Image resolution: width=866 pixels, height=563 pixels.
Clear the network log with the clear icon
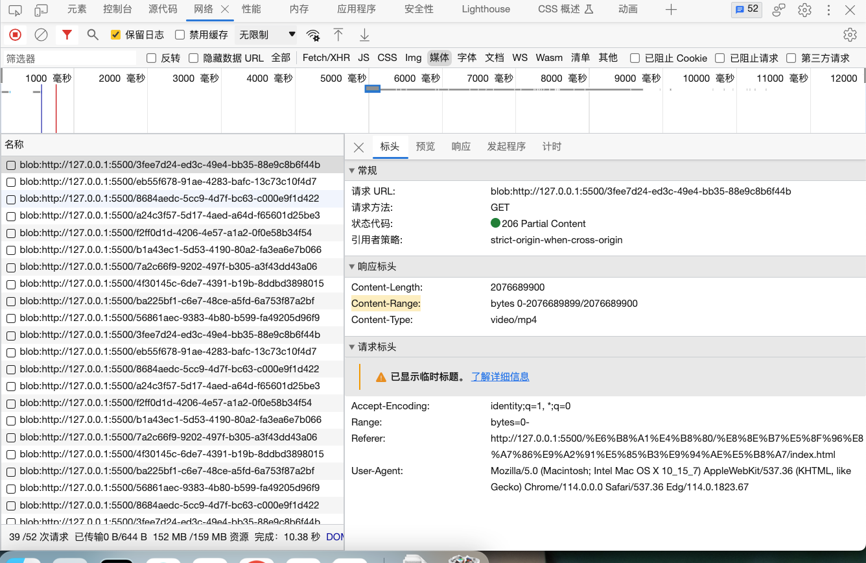[41, 34]
